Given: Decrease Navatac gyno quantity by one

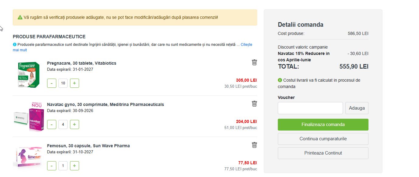Looking at the screenshot, I should pos(52,124).
